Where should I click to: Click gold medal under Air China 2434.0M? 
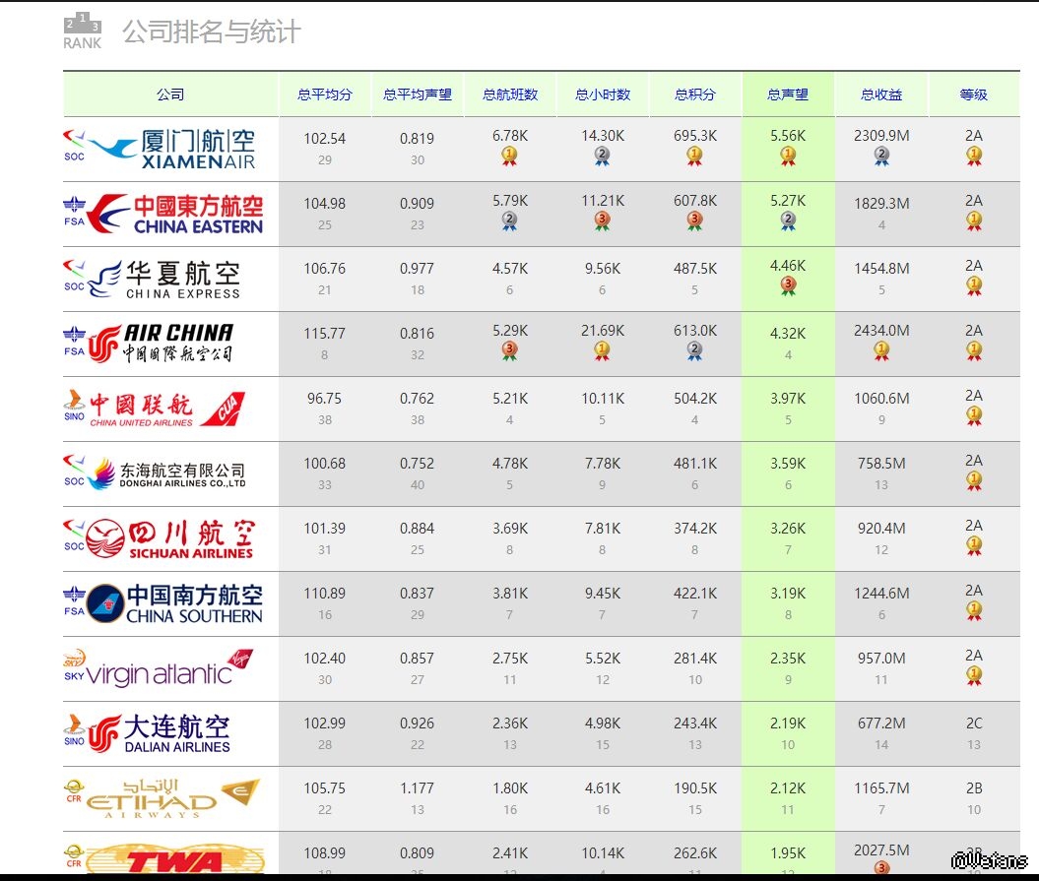tap(881, 351)
